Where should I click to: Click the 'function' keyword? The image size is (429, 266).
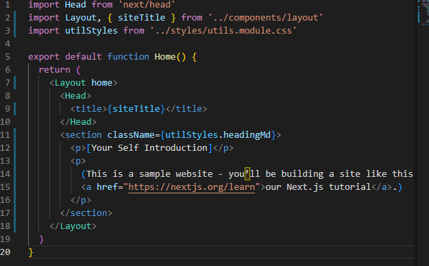click(x=128, y=57)
